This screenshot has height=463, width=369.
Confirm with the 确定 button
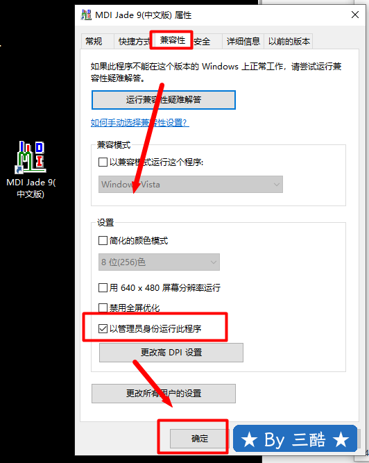click(x=199, y=439)
